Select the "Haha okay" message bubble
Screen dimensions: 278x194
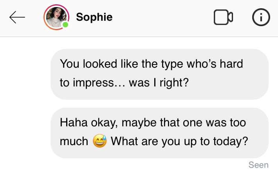[159, 132]
